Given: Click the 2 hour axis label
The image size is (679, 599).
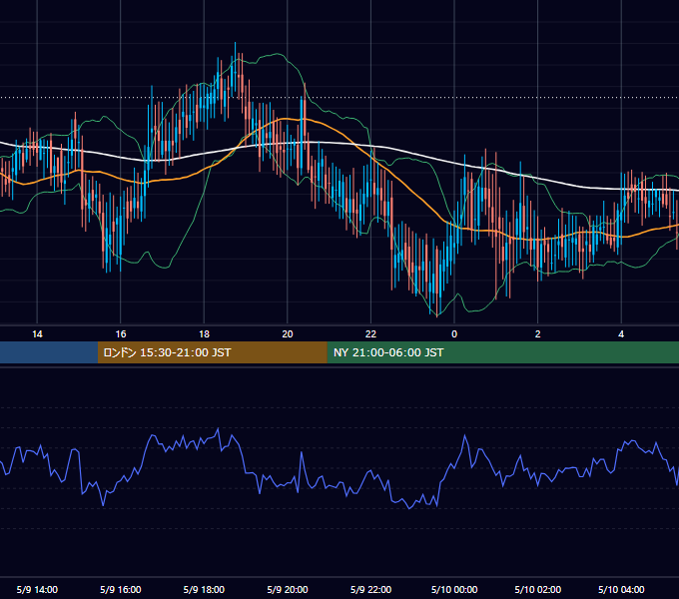Looking at the screenshot, I should pos(538,334).
